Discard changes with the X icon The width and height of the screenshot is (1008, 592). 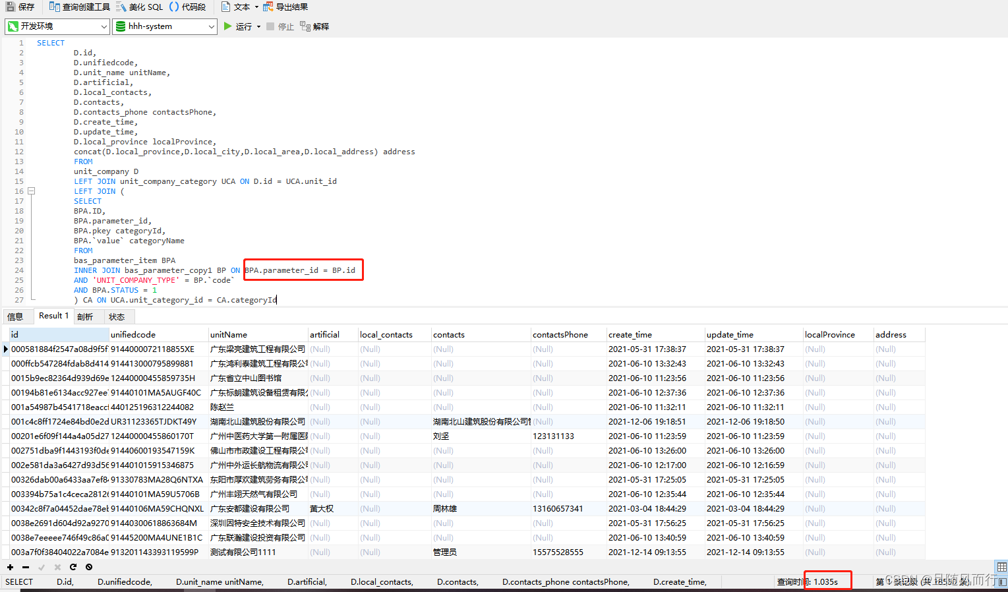click(x=57, y=567)
